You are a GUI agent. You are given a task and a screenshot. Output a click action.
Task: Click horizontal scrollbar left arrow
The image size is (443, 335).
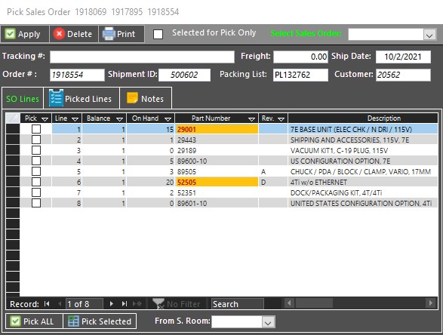click(x=289, y=303)
